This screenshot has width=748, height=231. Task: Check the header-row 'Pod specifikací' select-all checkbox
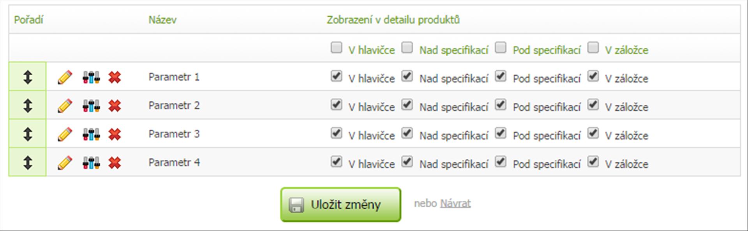coord(501,48)
